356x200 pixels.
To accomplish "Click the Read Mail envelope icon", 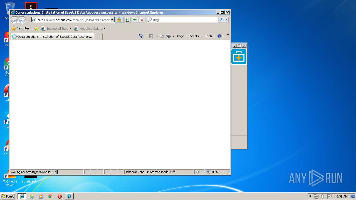I will [x=161, y=36].
